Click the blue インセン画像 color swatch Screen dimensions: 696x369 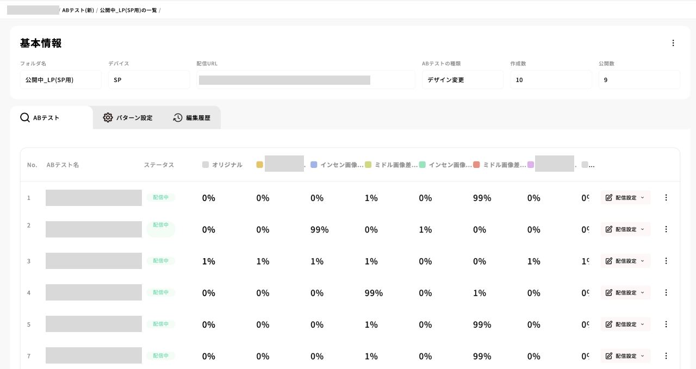point(314,165)
